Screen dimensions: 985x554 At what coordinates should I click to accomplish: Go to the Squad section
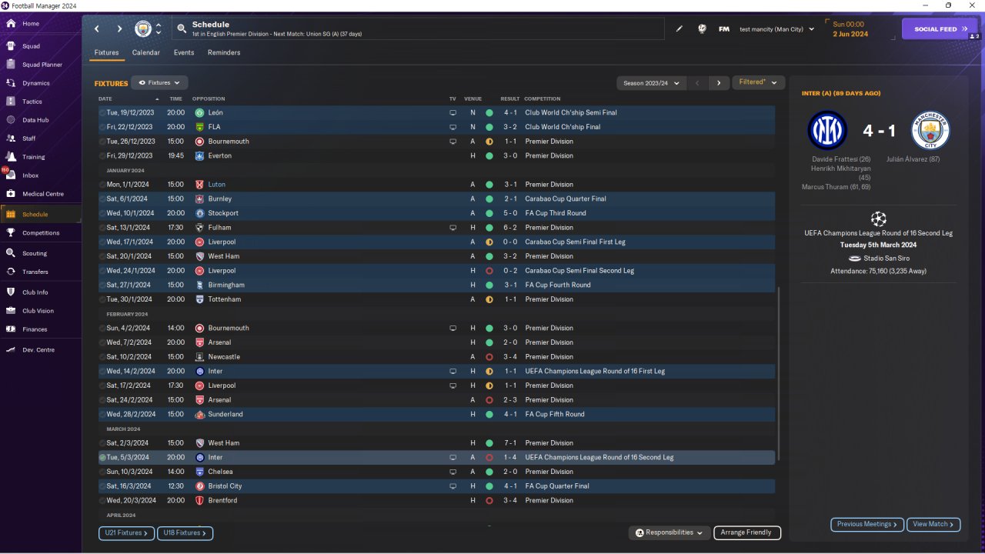31,46
